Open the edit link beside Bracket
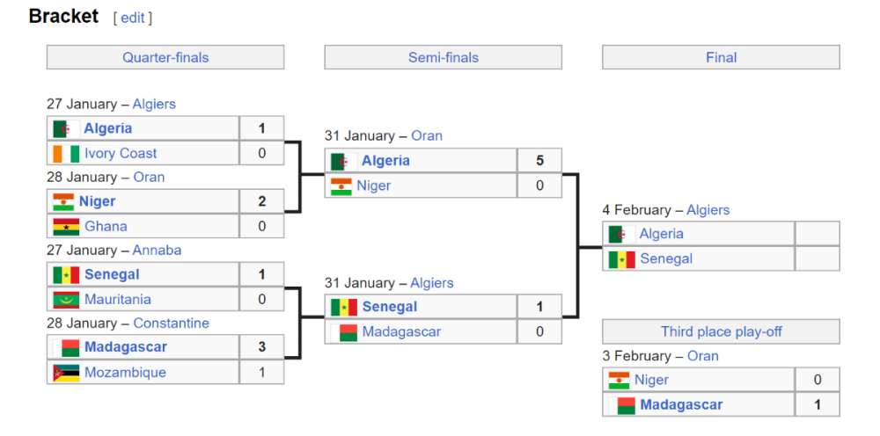This screenshot has height=436, width=880. click(x=132, y=18)
